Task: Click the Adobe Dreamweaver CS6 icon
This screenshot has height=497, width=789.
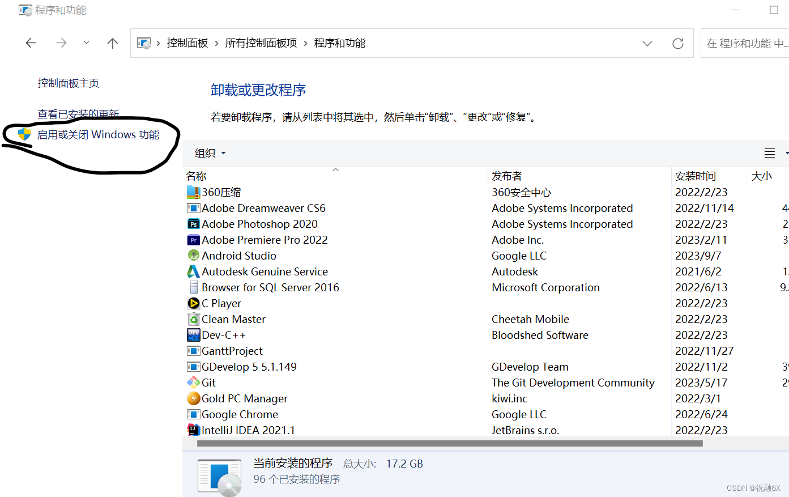Action: (x=194, y=208)
